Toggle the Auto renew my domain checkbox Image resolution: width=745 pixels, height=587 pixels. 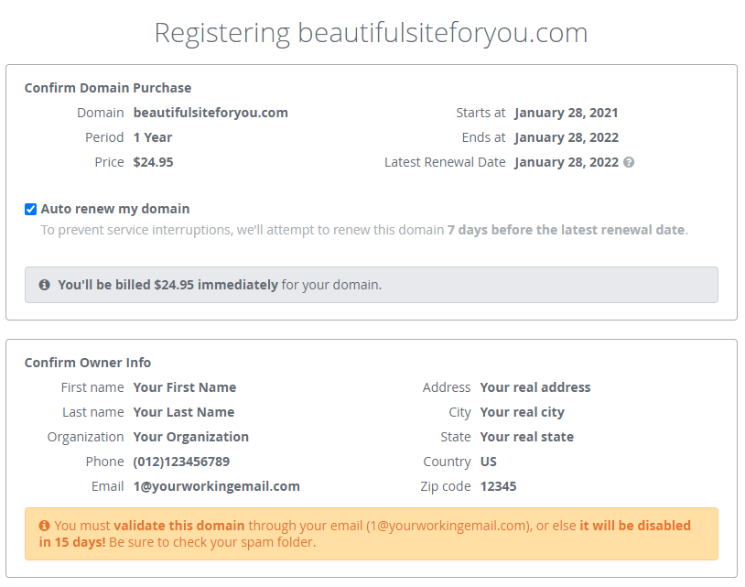pyautogui.click(x=30, y=209)
